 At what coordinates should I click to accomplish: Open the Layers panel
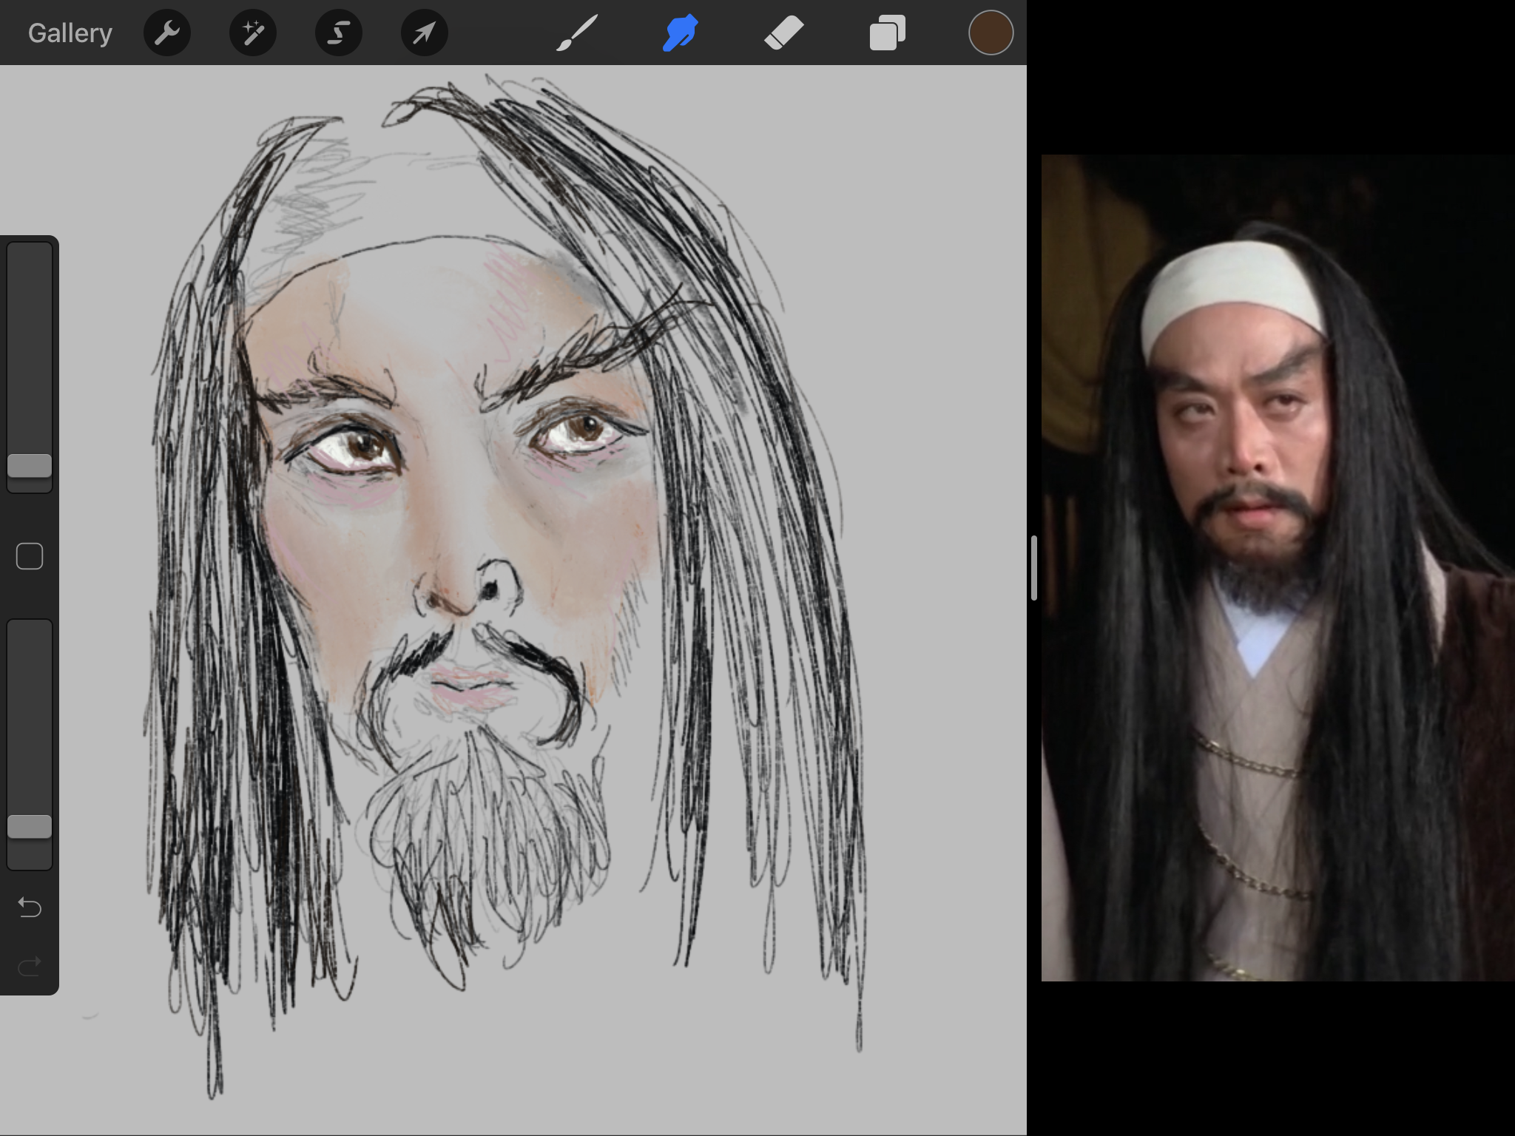tap(887, 33)
